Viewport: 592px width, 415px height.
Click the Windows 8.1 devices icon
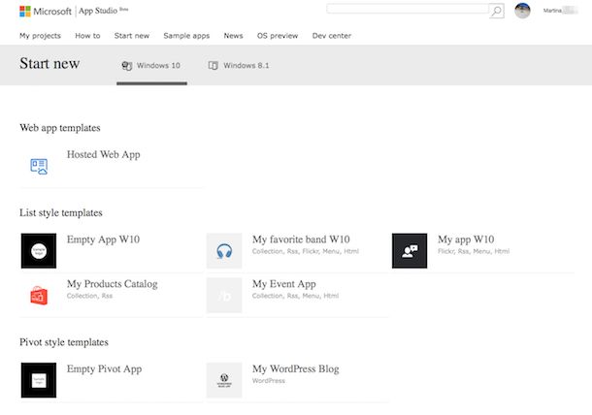(213, 66)
